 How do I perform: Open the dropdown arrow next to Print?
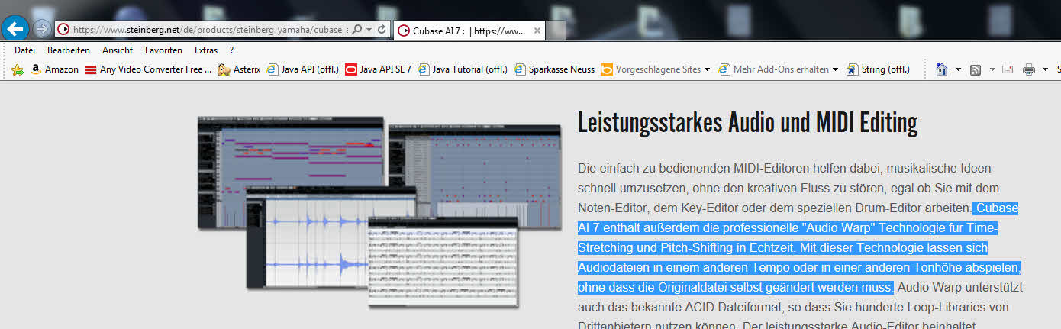[1045, 69]
